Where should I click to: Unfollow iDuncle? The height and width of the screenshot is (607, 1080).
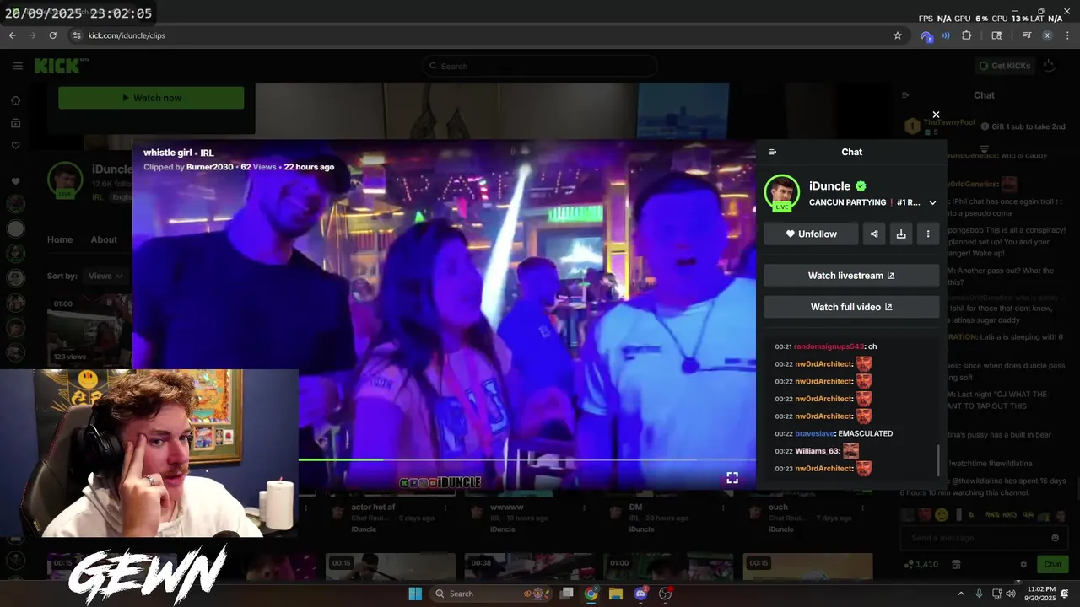click(811, 234)
